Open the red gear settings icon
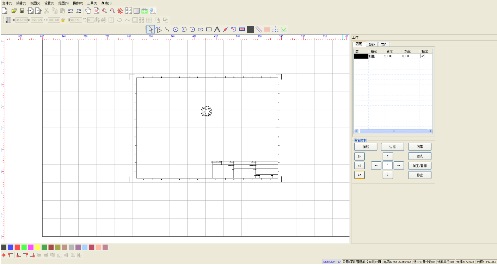 pyautogui.click(x=120, y=11)
